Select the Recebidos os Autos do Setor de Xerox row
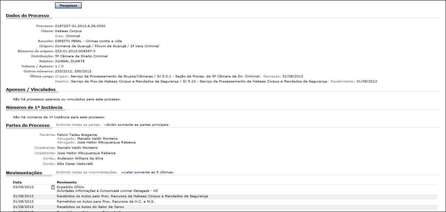Image resolution: width=446 pixels, height=212 pixels. (x=90, y=207)
